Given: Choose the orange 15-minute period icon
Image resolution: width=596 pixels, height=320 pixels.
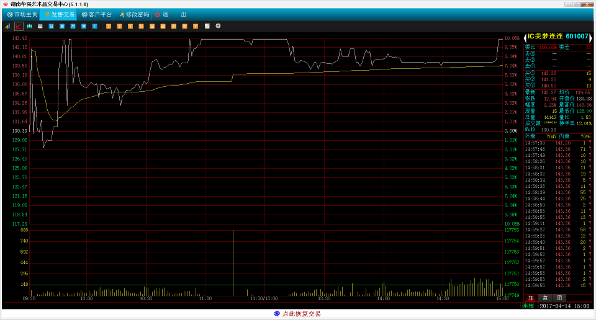Looking at the screenshot, I should [141, 26].
